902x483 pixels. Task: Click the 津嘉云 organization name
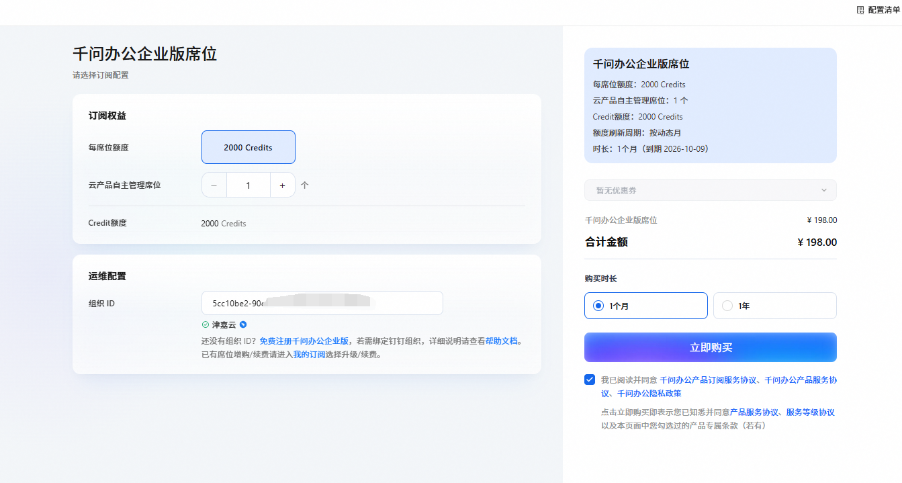224,324
